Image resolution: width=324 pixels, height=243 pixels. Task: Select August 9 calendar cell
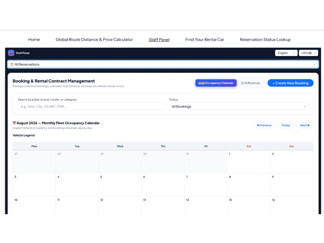292,185
